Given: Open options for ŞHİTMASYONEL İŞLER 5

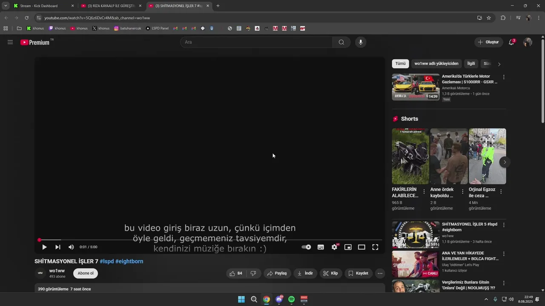Looking at the screenshot, I should tap(504, 225).
